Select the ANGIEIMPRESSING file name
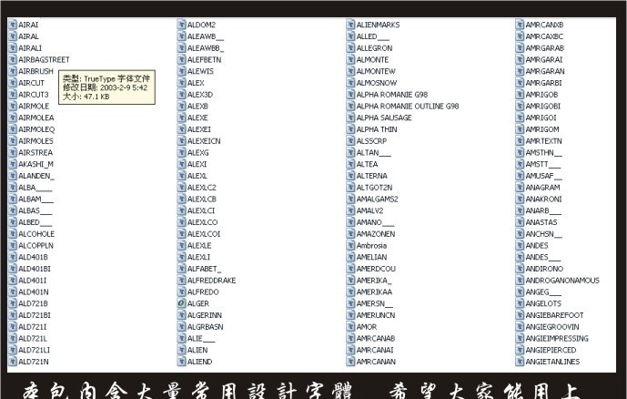 [557, 338]
